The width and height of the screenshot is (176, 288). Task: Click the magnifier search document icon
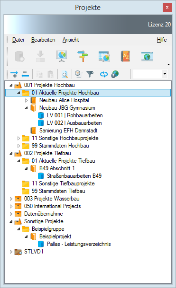(x=65, y=74)
